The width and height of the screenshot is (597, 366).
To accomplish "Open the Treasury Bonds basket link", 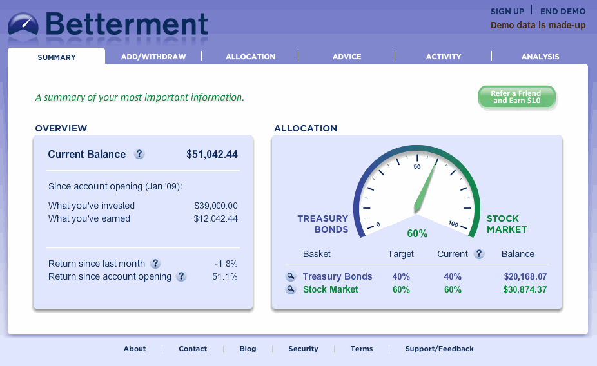I will tap(337, 276).
